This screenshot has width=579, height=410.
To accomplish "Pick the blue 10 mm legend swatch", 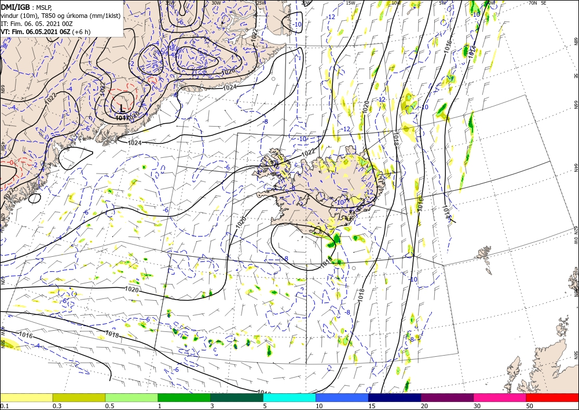I will coord(342,397).
